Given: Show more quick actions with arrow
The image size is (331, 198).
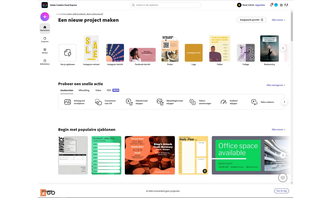Looking at the screenshot, I should pos(284,102).
